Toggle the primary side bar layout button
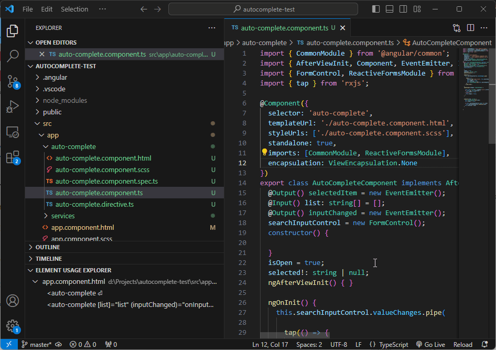 375,9
